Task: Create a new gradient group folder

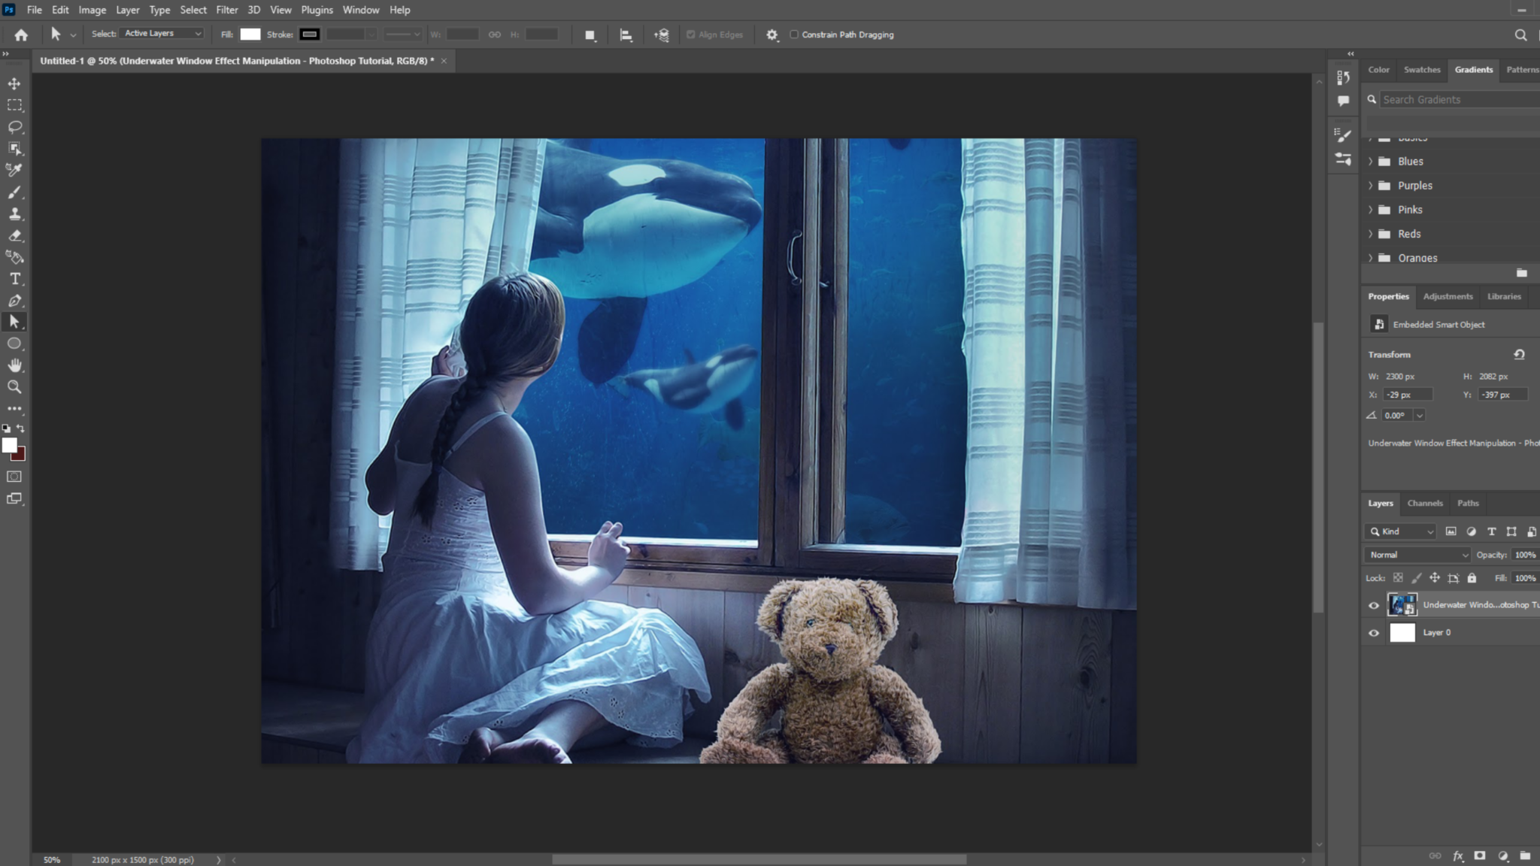Action: 1522,273
